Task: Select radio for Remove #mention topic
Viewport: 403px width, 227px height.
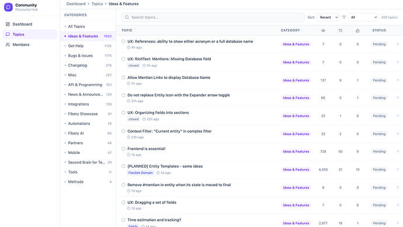Action: coord(123,184)
